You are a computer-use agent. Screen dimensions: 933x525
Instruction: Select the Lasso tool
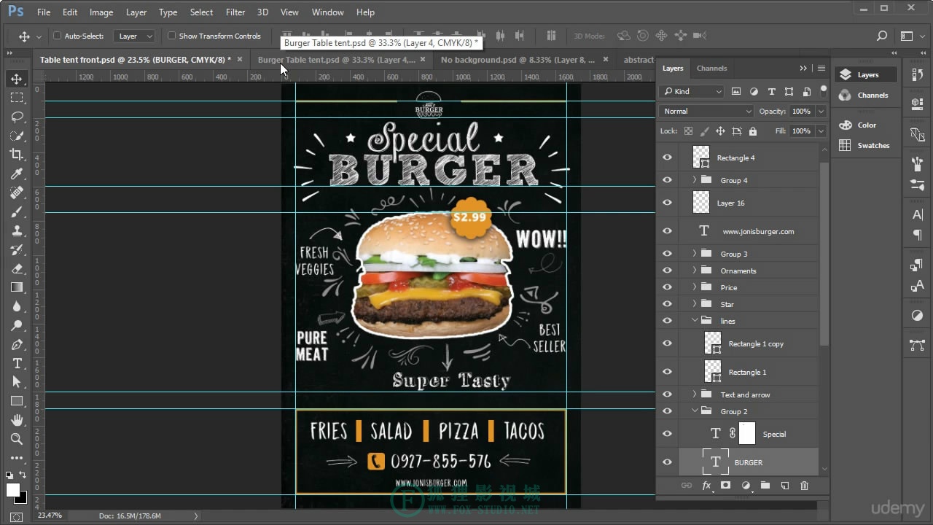(17, 117)
